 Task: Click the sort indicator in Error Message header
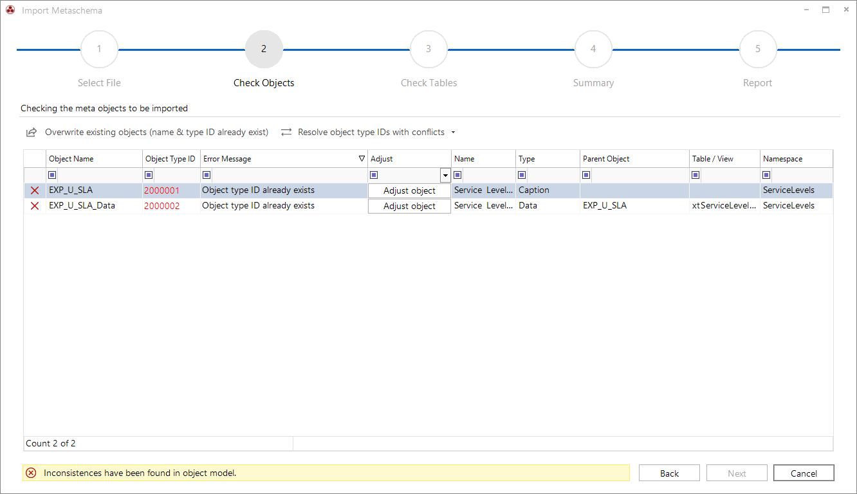tap(362, 159)
